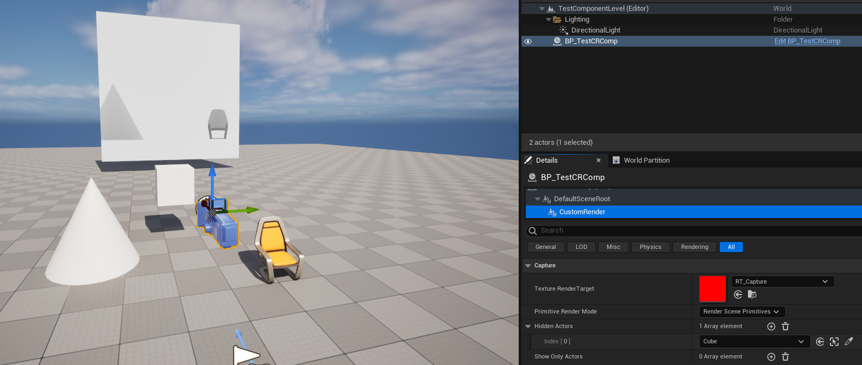
Task: Use the eyedropper next to the Cube entry
Action: tap(849, 341)
